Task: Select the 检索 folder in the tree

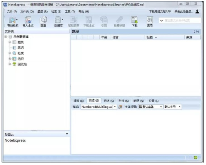Action: pos(21,53)
